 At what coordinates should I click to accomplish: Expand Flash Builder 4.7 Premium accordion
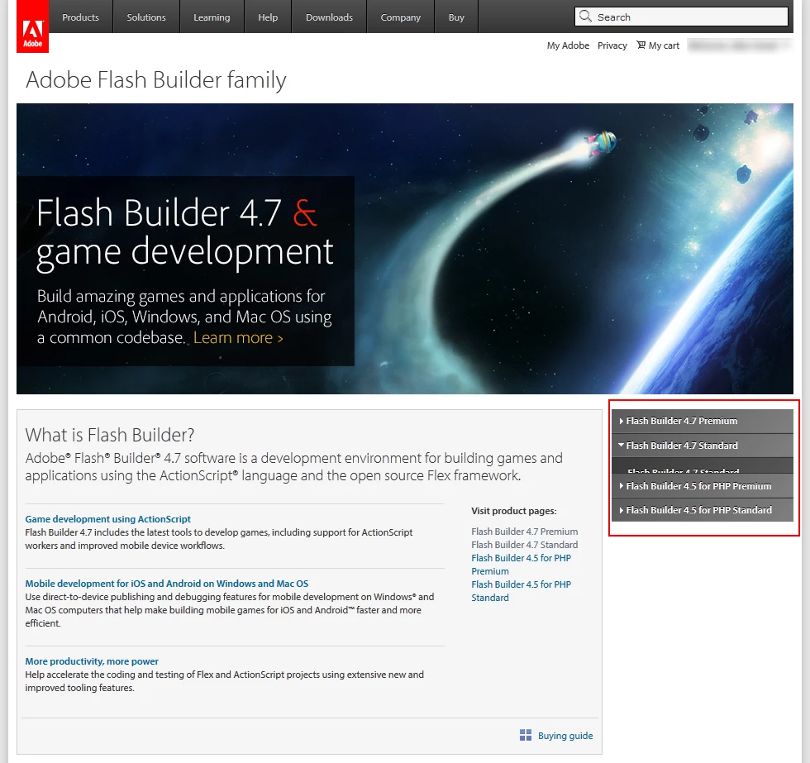702,421
